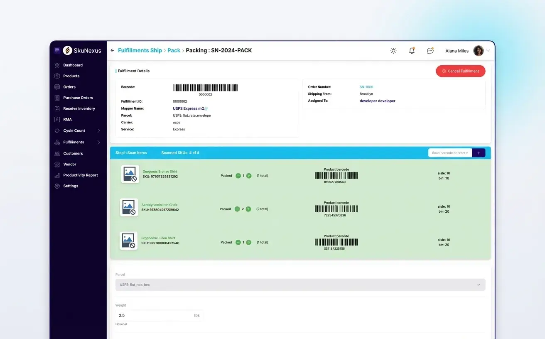Decrease packed quantity for Gorgeous Bronze Shirt
The width and height of the screenshot is (545, 339).
tap(238, 176)
